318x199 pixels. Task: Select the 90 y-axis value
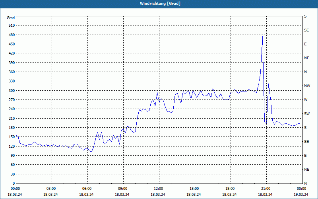click(x=13, y=156)
